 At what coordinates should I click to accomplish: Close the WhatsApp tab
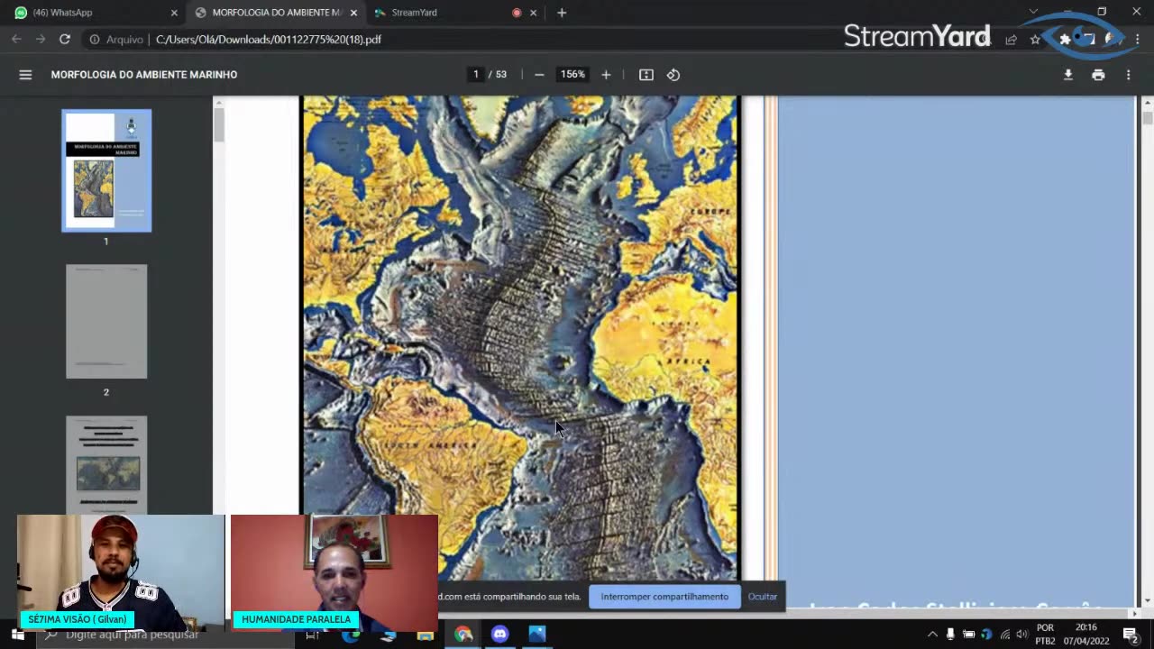[175, 13]
